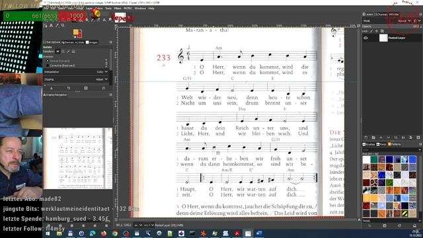Switch to the Undo history tab
The width and height of the screenshot is (423, 238).
79,42
